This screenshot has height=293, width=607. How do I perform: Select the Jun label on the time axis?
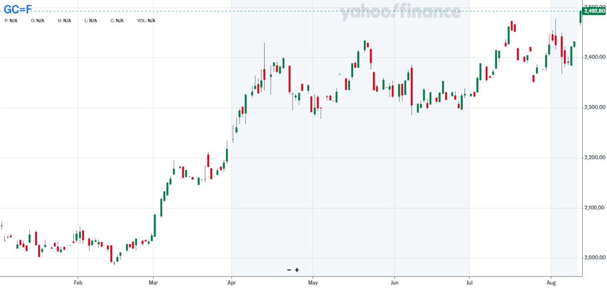[394, 283]
